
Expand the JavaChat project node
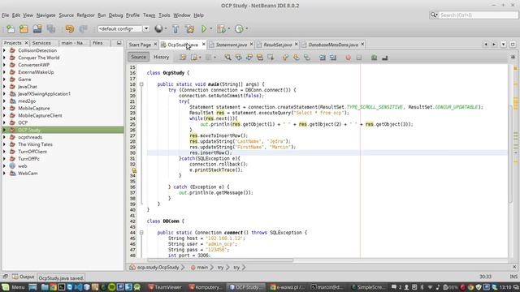[x=4, y=87]
